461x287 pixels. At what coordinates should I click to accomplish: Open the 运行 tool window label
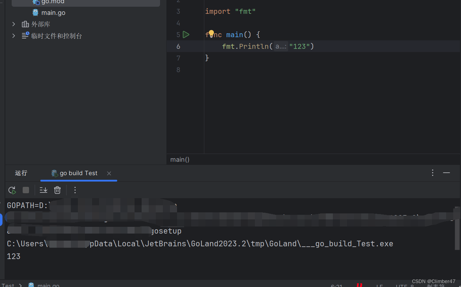(x=21, y=173)
